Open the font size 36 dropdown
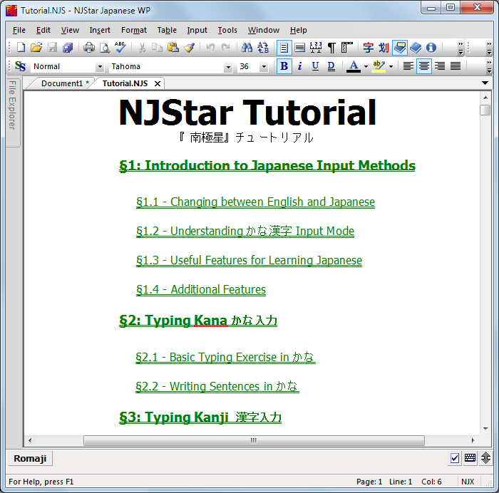 (x=264, y=66)
